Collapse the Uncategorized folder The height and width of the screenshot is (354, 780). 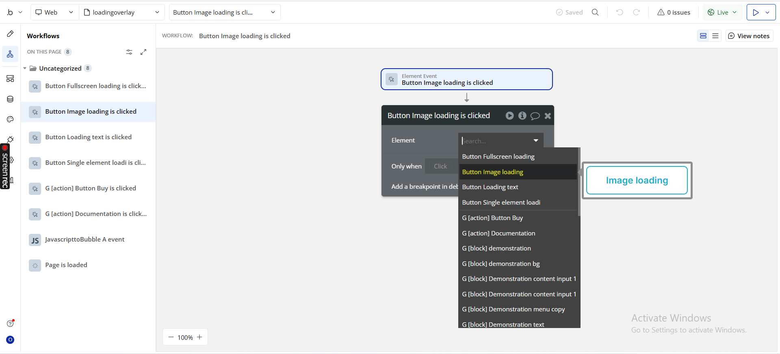[x=25, y=68]
